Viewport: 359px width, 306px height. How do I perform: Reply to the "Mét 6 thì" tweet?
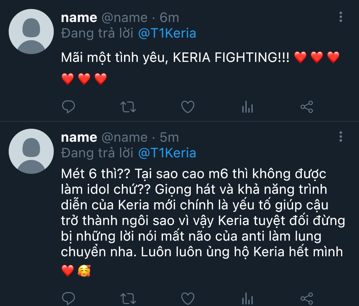tap(69, 298)
